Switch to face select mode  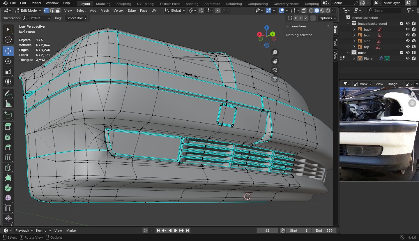coord(58,10)
